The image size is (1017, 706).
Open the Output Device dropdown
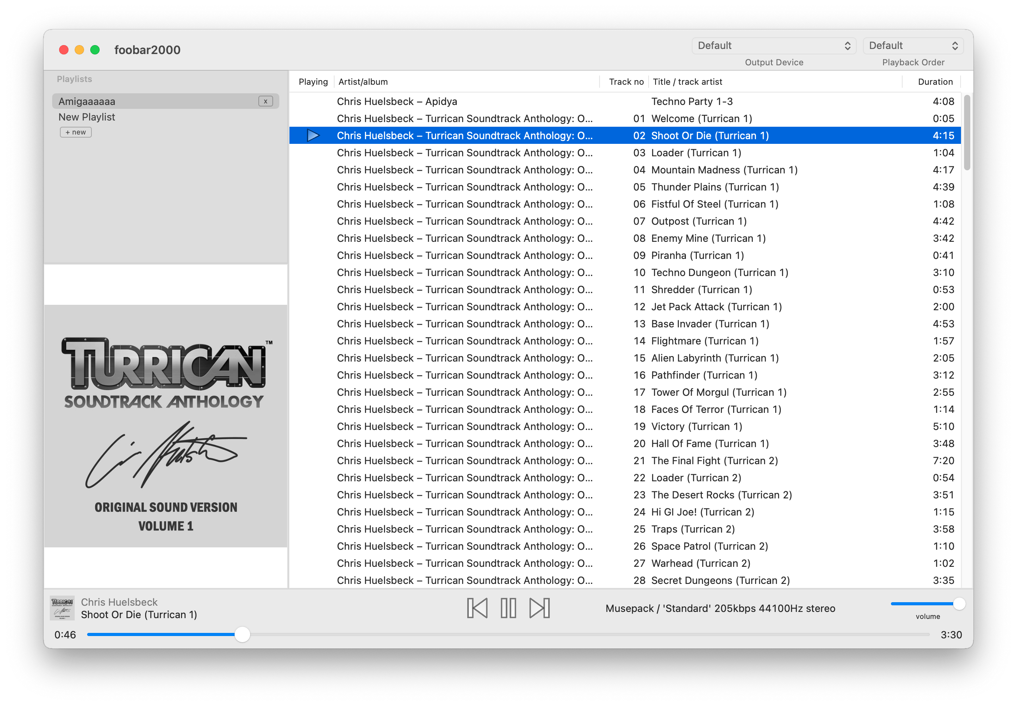point(774,45)
